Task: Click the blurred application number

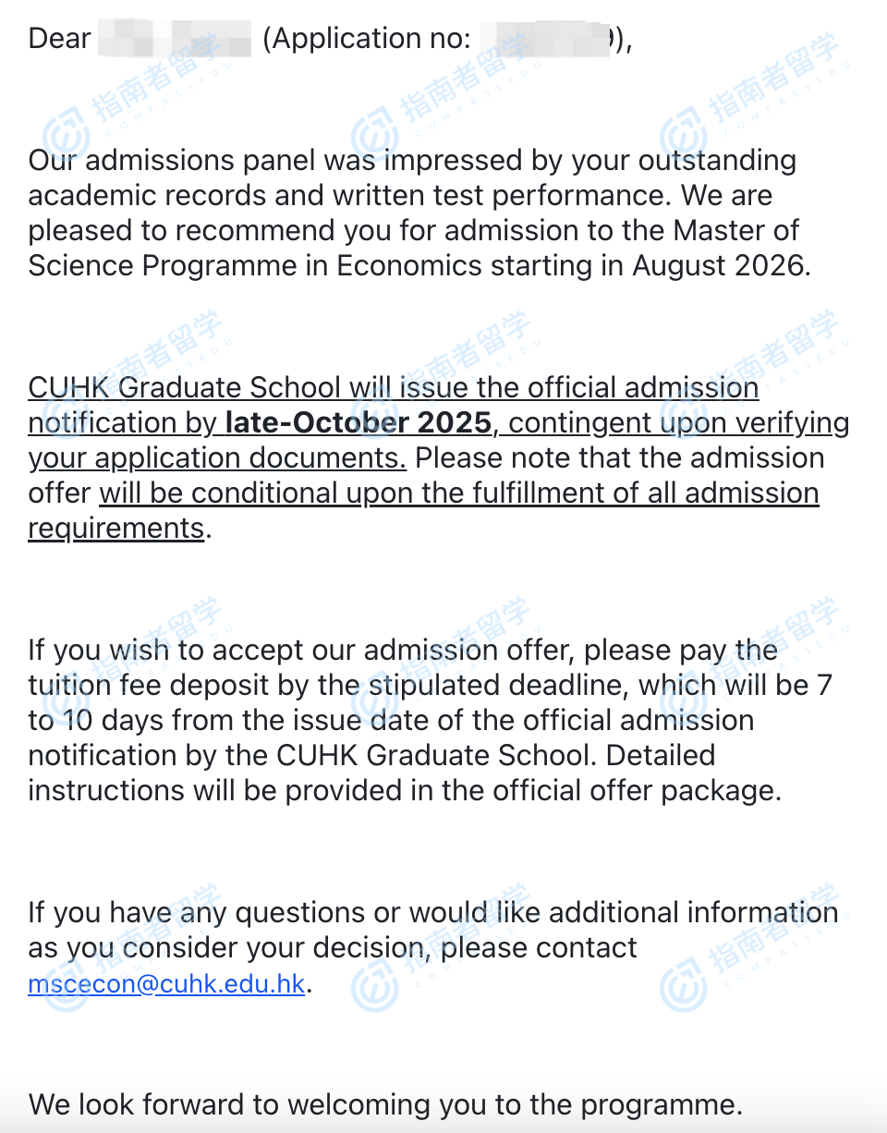Action: click(546, 40)
